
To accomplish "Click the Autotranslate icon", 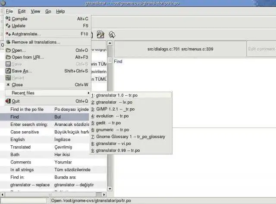I will [x=8, y=34].
